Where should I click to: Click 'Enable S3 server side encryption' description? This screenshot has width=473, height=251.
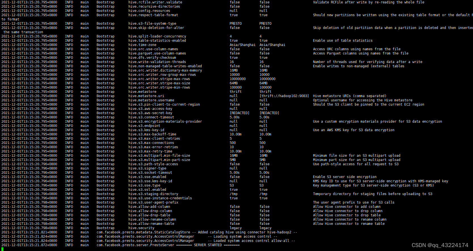[345, 177]
